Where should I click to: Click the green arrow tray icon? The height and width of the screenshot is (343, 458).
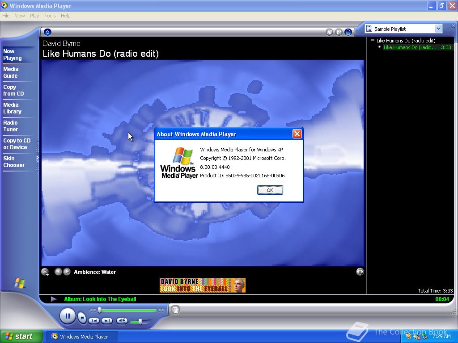click(x=424, y=337)
